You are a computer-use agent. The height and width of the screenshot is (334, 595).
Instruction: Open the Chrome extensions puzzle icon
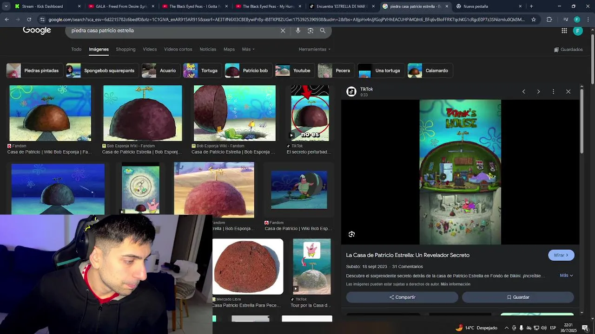549,19
